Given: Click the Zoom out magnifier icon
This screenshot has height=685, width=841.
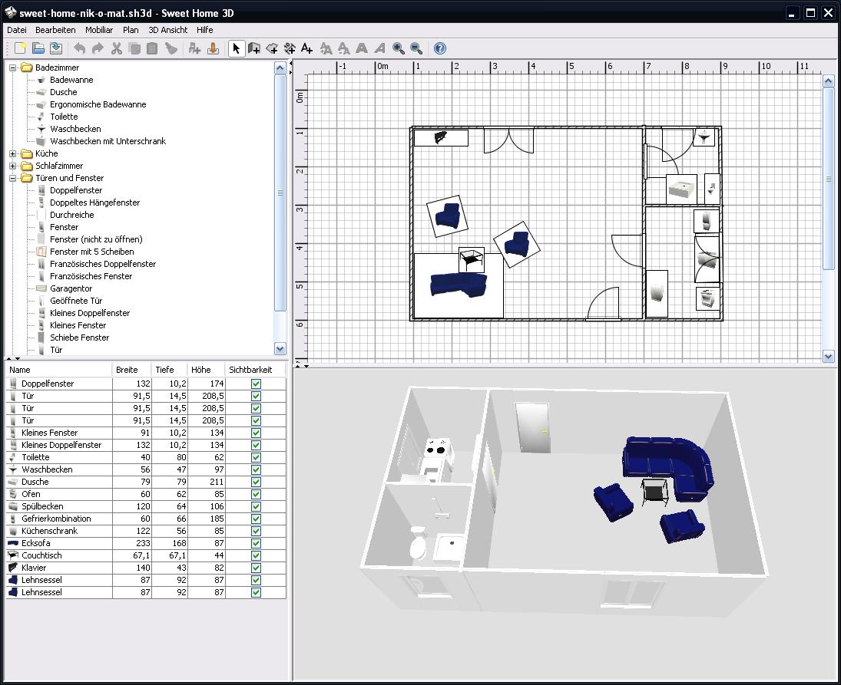Looking at the screenshot, I should click(416, 48).
